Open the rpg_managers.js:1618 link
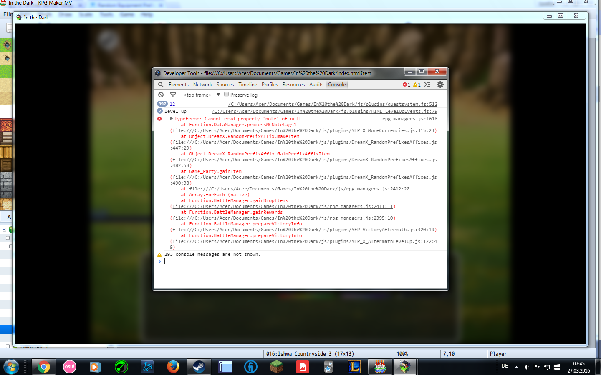 tap(410, 119)
